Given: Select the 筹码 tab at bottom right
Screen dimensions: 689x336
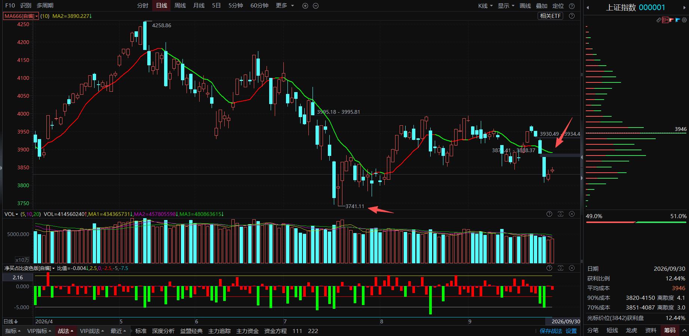Looking at the screenshot, I should click(670, 330).
